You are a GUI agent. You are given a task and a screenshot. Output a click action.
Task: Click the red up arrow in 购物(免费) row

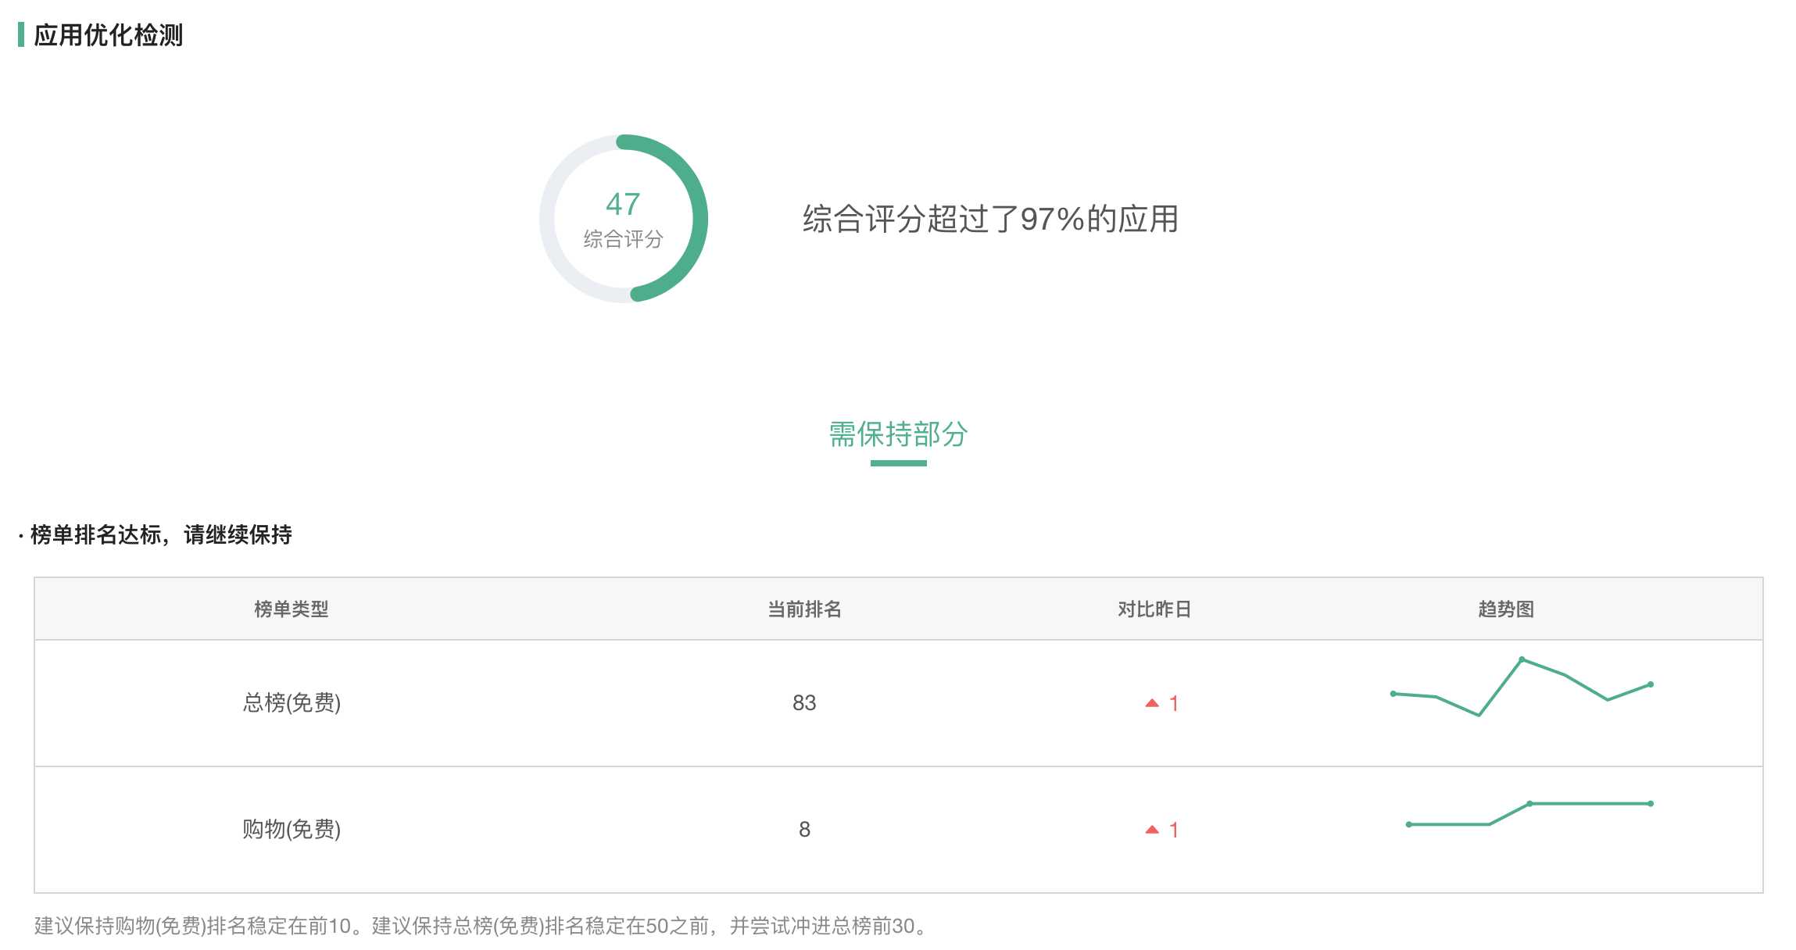[x=1151, y=830]
